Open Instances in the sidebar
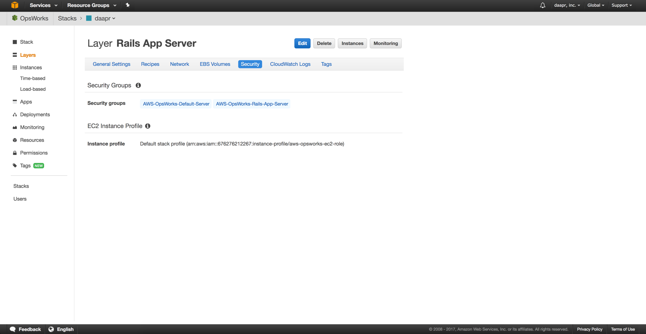The width and height of the screenshot is (646, 334). 31,68
